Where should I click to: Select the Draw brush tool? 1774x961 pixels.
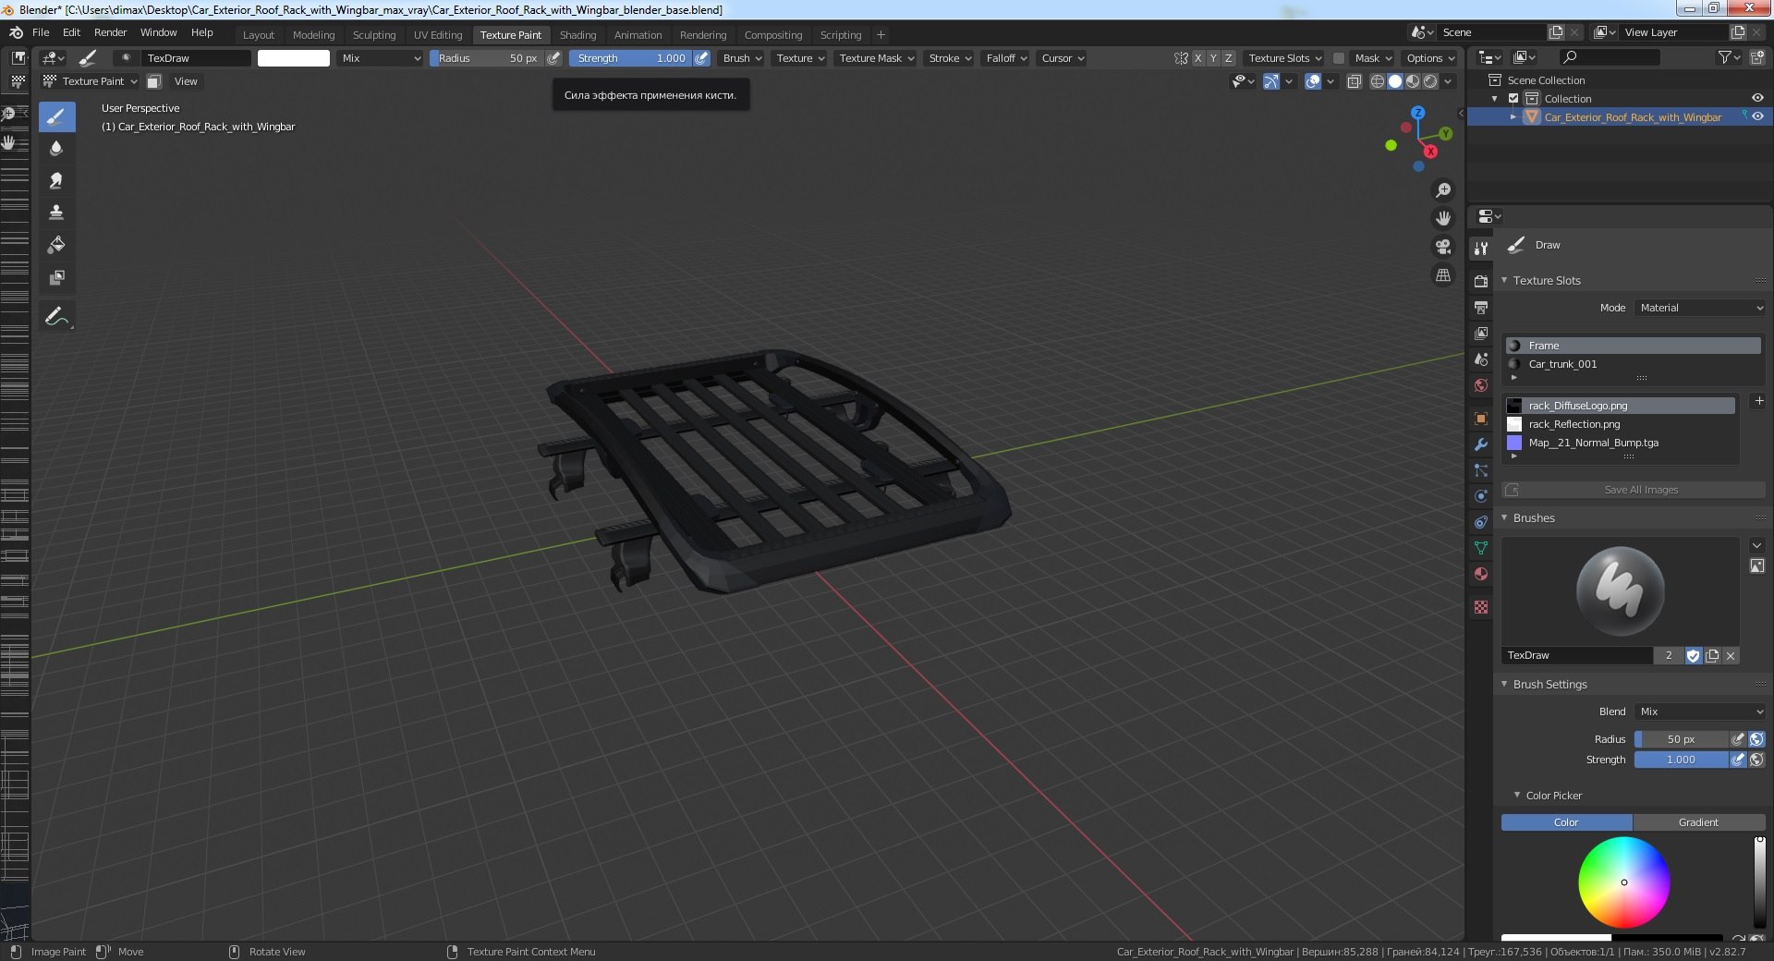coord(56,117)
